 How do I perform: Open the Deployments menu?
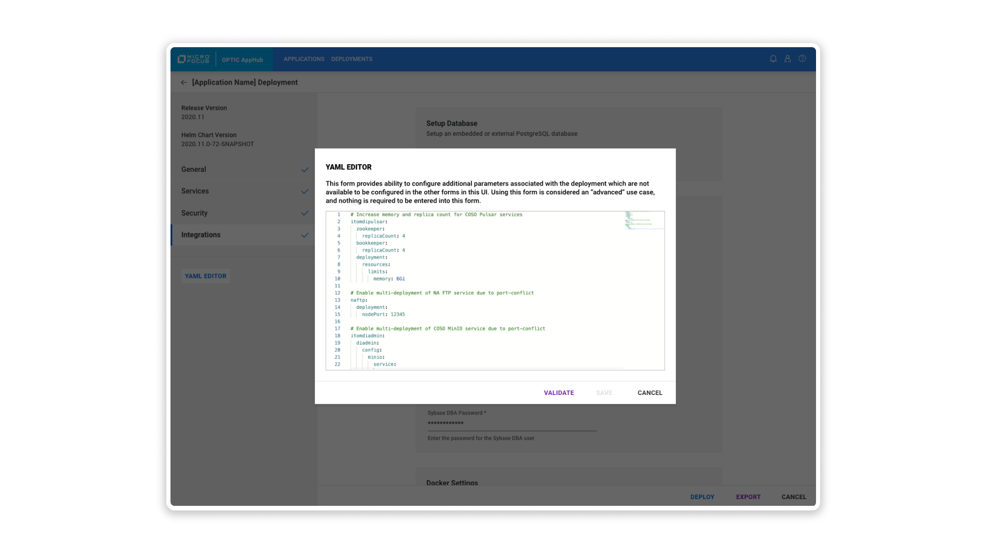point(351,60)
